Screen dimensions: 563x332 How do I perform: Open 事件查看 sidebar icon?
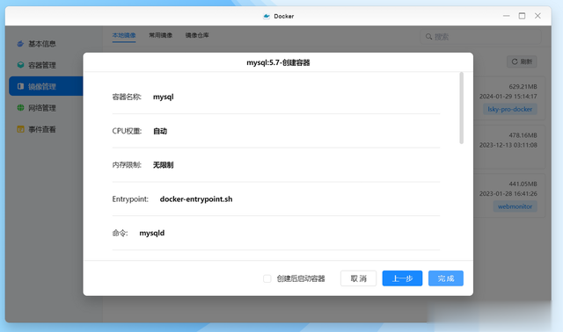(20, 129)
